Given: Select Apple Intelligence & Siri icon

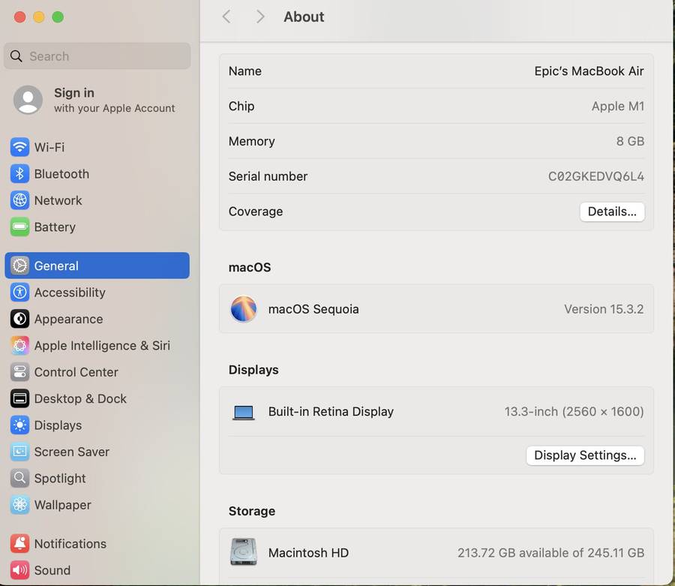Looking at the screenshot, I should tap(20, 346).
